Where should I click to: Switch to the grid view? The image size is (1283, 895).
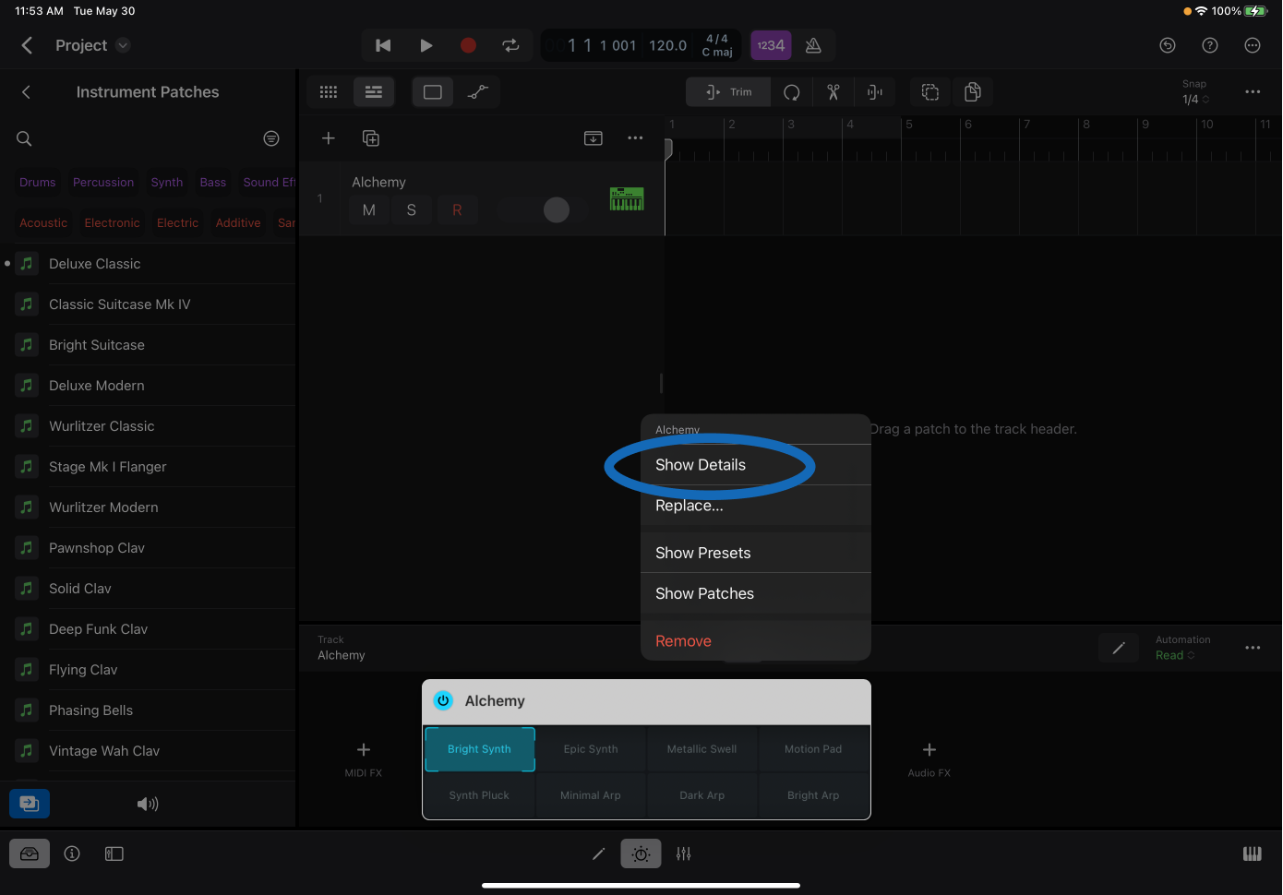pyautogui.click(x=329, y=92)
